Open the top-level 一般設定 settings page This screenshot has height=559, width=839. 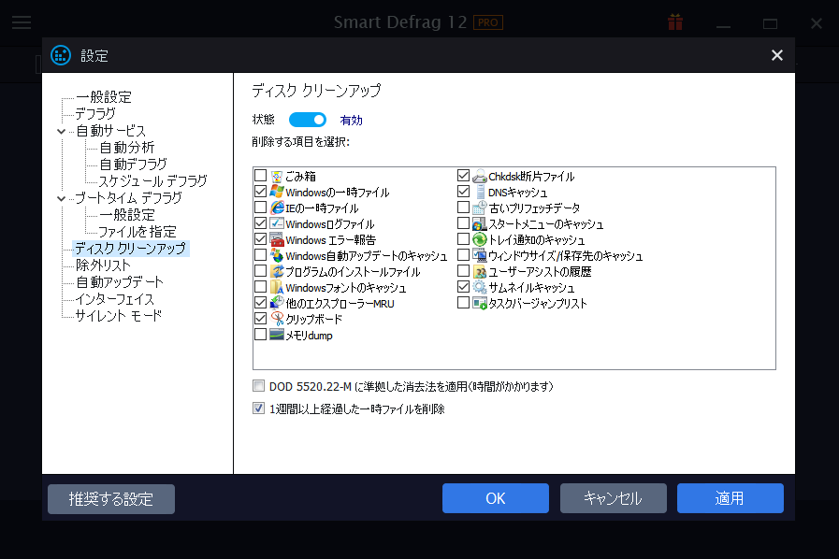point(104,97)
